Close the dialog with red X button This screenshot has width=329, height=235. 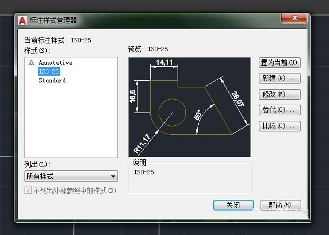(294, 18)
